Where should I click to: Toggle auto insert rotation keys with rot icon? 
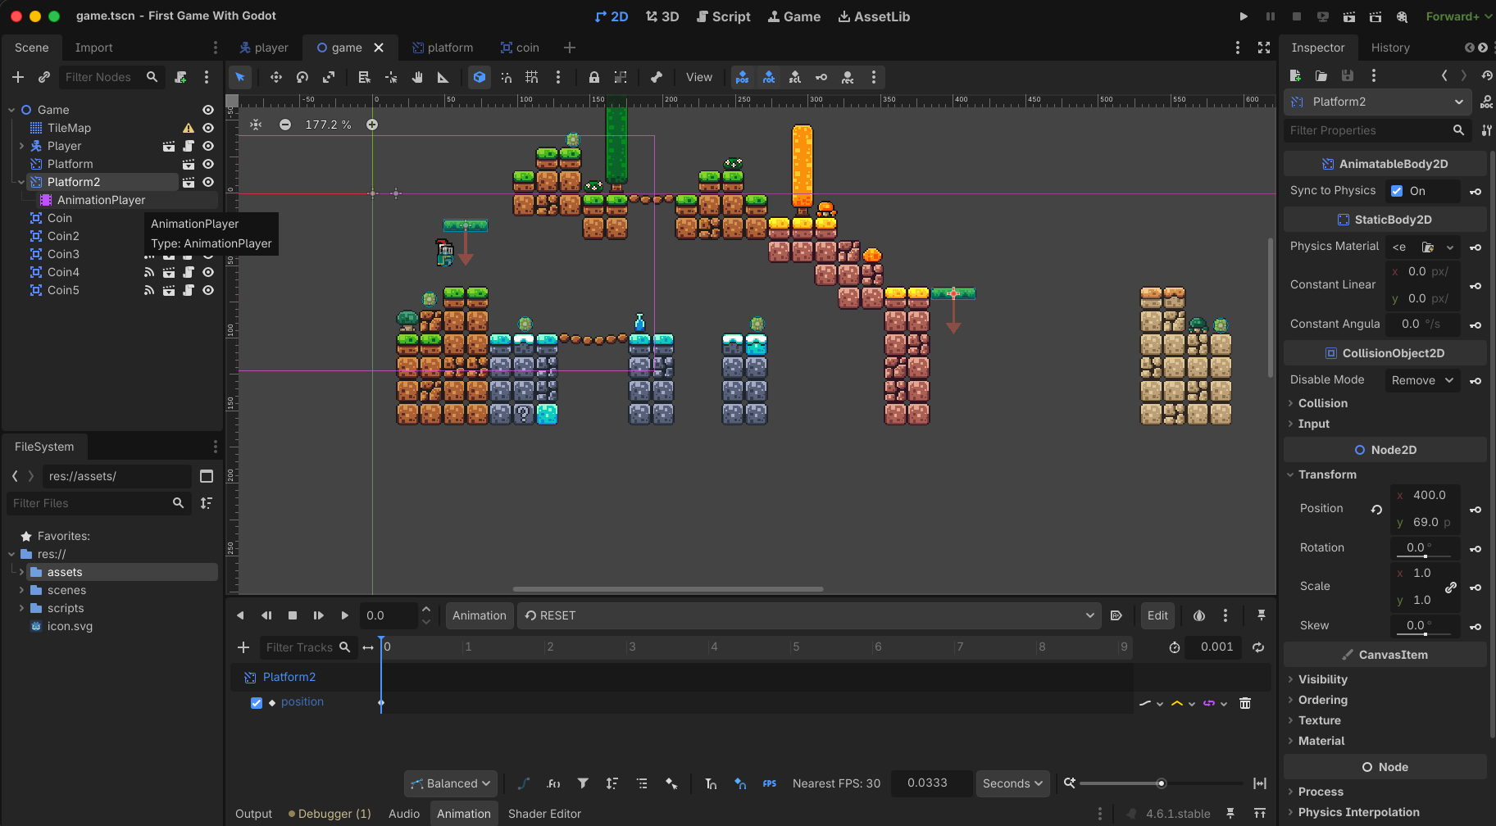click(769, 77)
